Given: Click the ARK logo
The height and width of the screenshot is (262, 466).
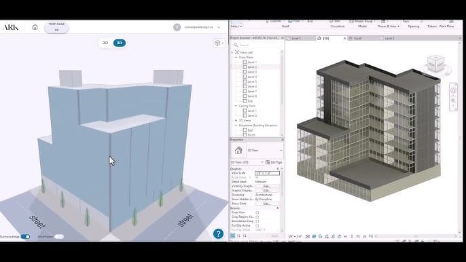Looking at the screenshot, I should click(11, 27).
